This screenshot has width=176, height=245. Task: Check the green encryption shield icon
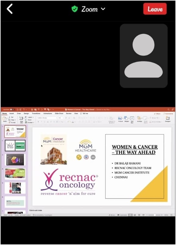click(x=75, y=9)
